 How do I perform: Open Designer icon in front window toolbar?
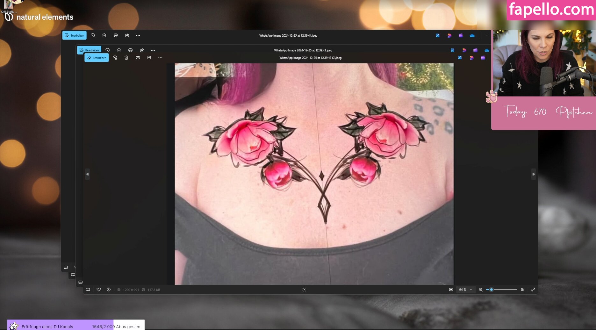(x=460, y=58)
